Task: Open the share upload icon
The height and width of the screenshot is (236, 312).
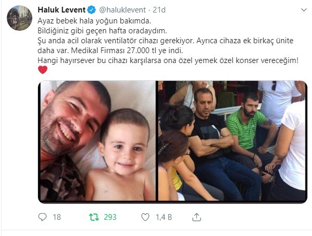Action: pos(196,217)
